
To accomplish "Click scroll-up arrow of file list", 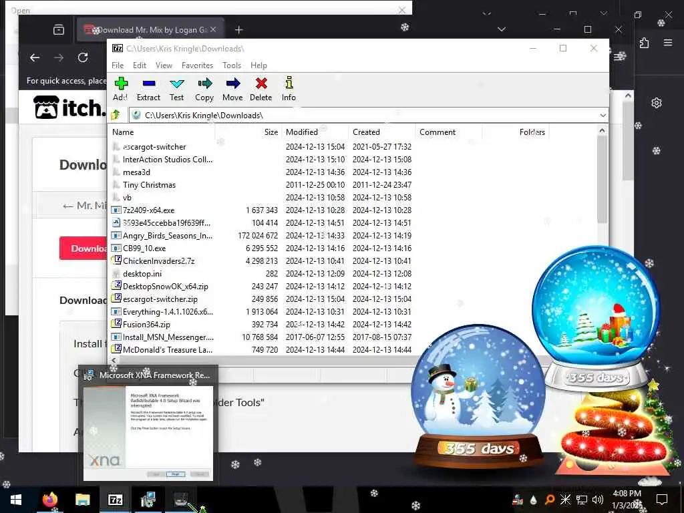I will coord(602,130).
